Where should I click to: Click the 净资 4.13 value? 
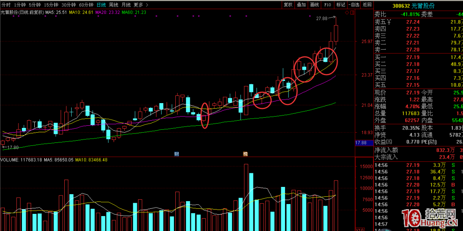[414, 135]
